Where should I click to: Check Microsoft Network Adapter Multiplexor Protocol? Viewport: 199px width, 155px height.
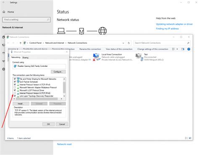15,87
